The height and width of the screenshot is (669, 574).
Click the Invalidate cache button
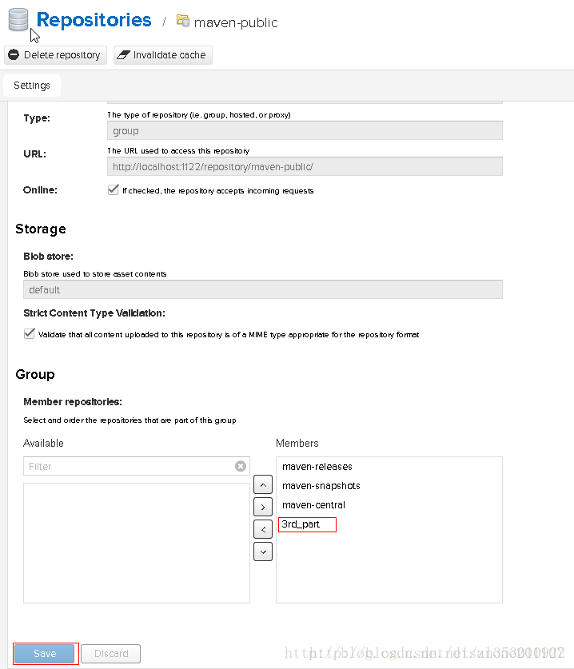point(163,55)
